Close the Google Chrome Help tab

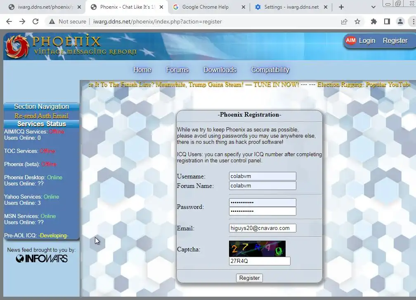coord(243,7)
